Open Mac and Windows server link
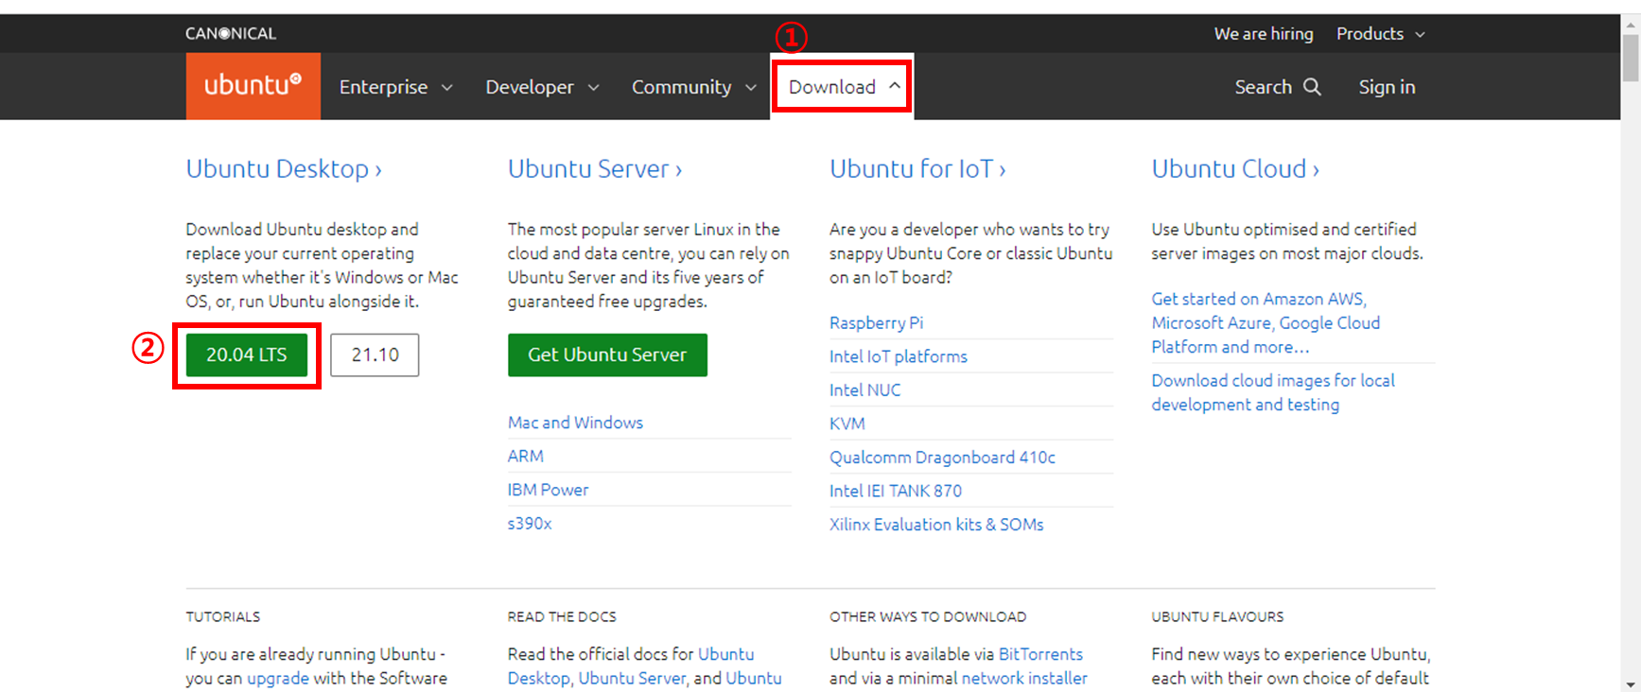 [575, 423]
